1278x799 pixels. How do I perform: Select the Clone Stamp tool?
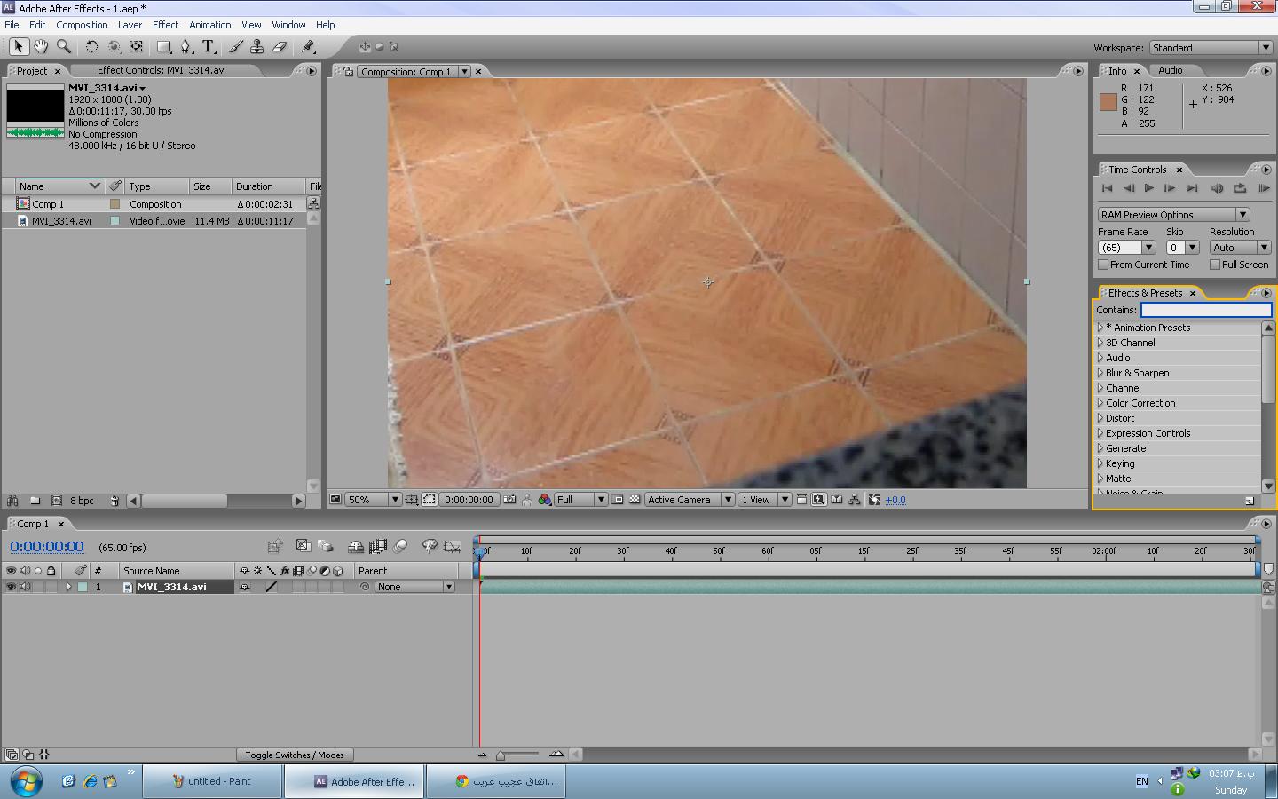coord(257,46)
